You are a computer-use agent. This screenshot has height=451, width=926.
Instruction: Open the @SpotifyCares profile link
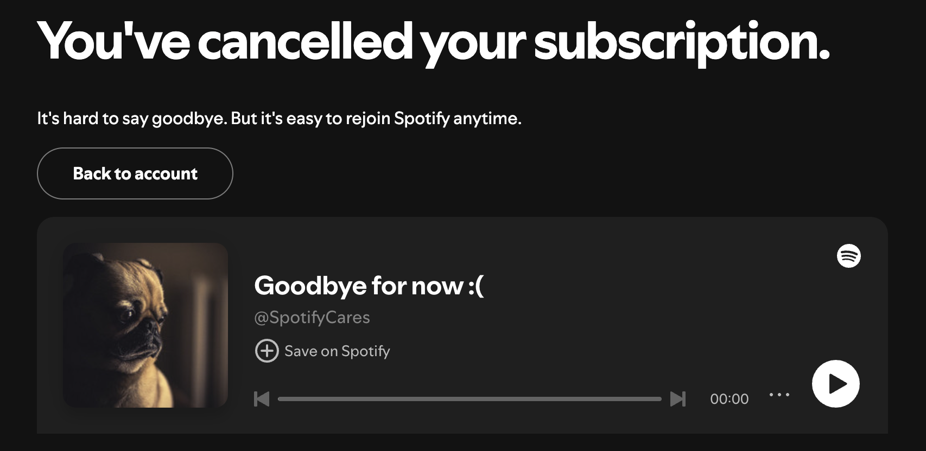[312, 317]
